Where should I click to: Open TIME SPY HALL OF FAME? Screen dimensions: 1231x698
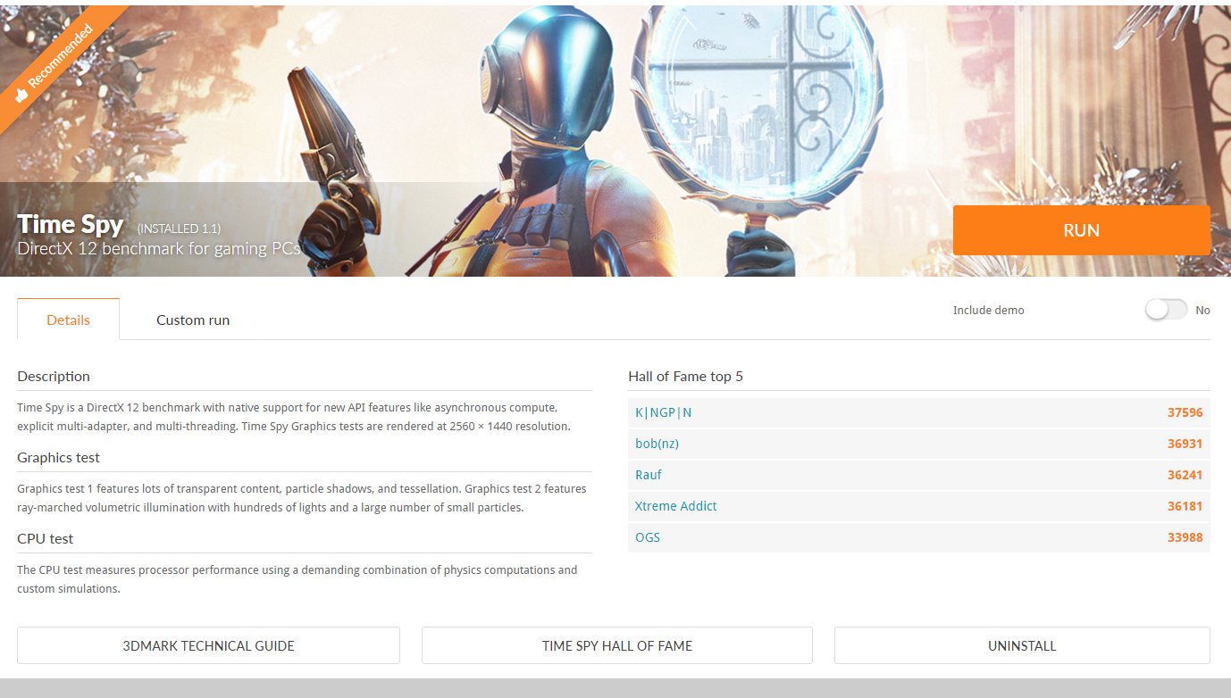click(x=616, y=645)
